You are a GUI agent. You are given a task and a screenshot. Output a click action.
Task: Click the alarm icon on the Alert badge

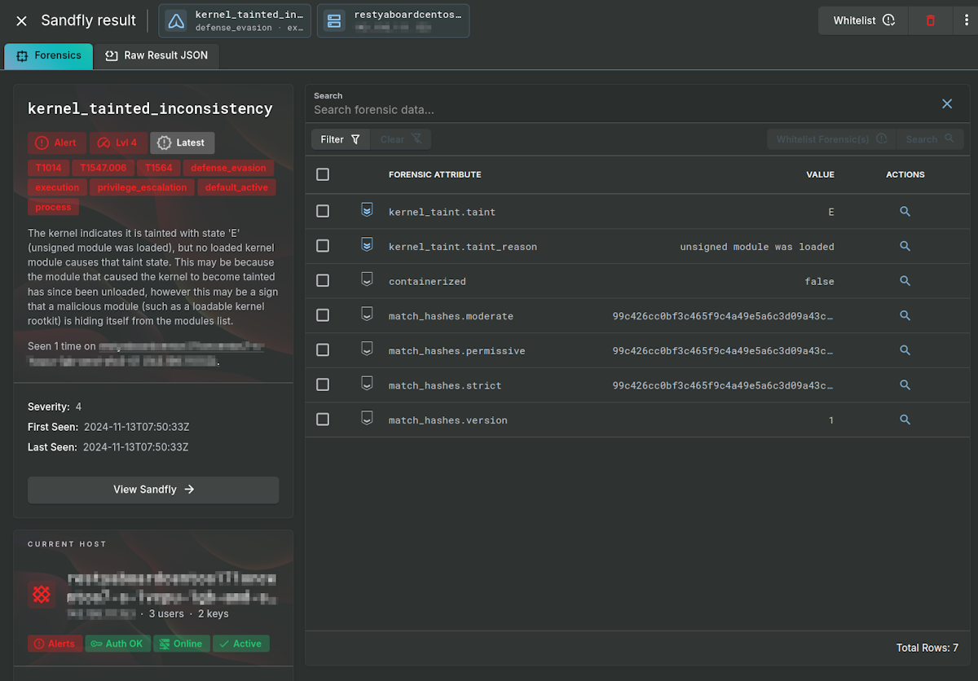42,143
